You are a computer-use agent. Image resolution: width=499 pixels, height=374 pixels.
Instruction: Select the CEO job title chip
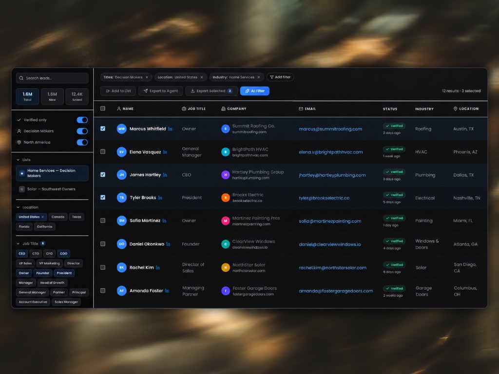(22, 253)
